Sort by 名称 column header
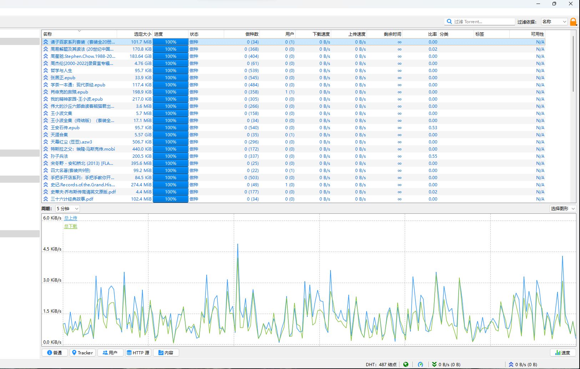The height and width of the screenshot is (369, 580). pyautogui.click(x=79, y=34)
